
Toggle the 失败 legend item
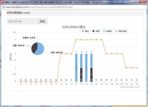point(96,31)
